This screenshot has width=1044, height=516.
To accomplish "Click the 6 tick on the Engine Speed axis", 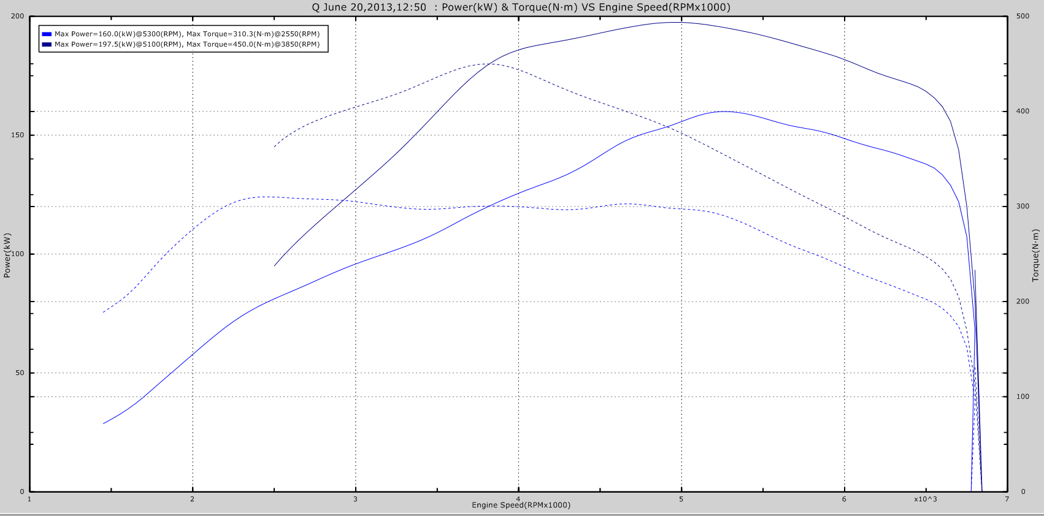I will click(844, 499).
